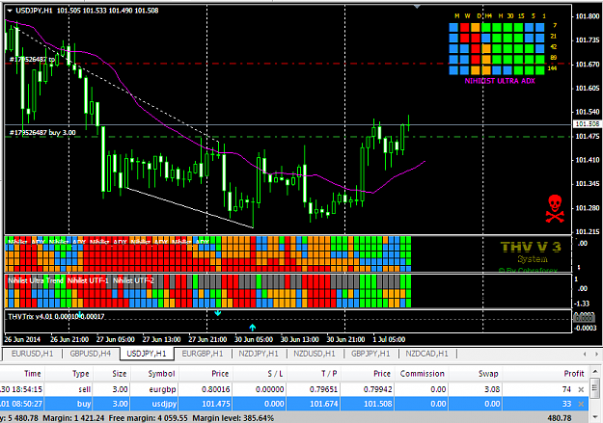Click the 30 Jun 05:00 time axis label
Viewport: 603px width, 423px height.
[254, 339]
